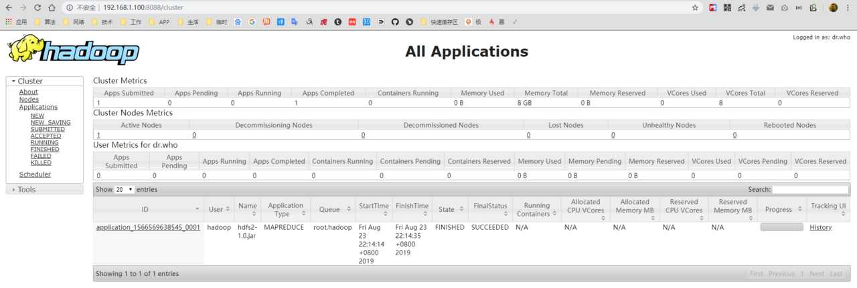
Task: Filter applications by FAILED state
Action: 41,156
